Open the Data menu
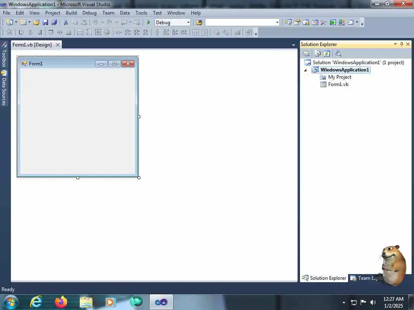This screenshot has height=310, width=414. click(125, 13)
